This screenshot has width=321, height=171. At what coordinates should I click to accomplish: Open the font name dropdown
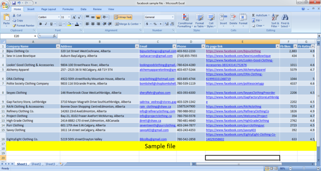(x=59, y=17)
